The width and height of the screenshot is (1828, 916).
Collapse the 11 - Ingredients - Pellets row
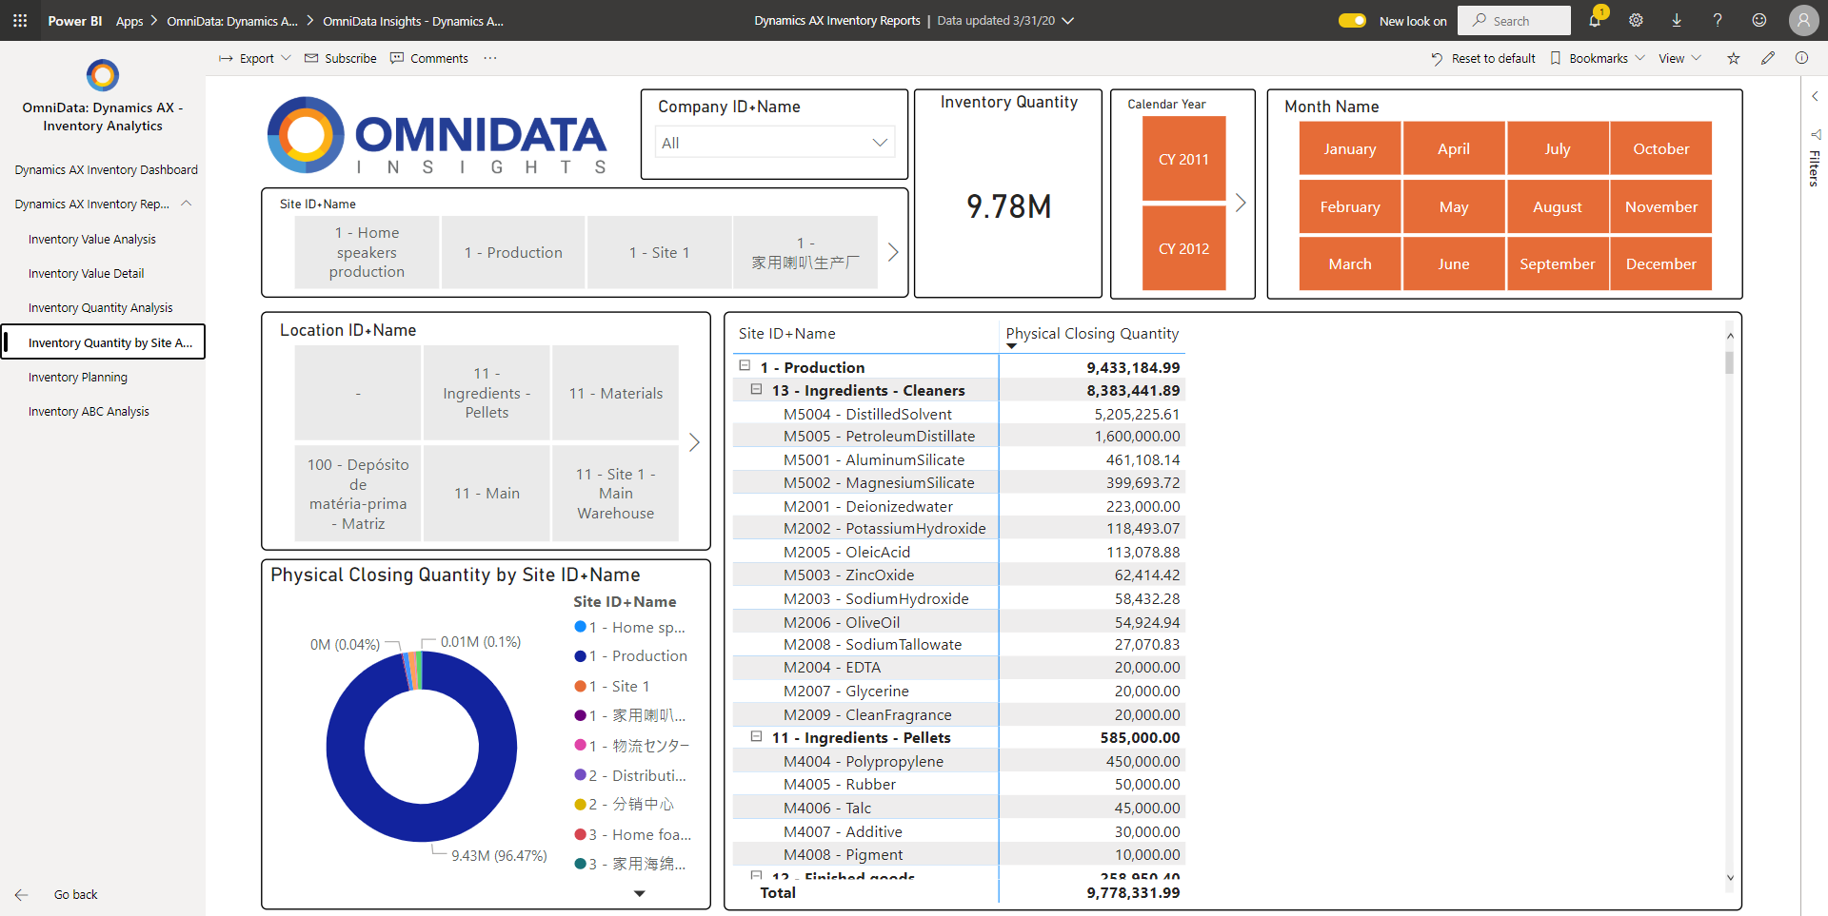point(756,736)
